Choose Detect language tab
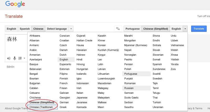The image size is (210, 112). 57,29
